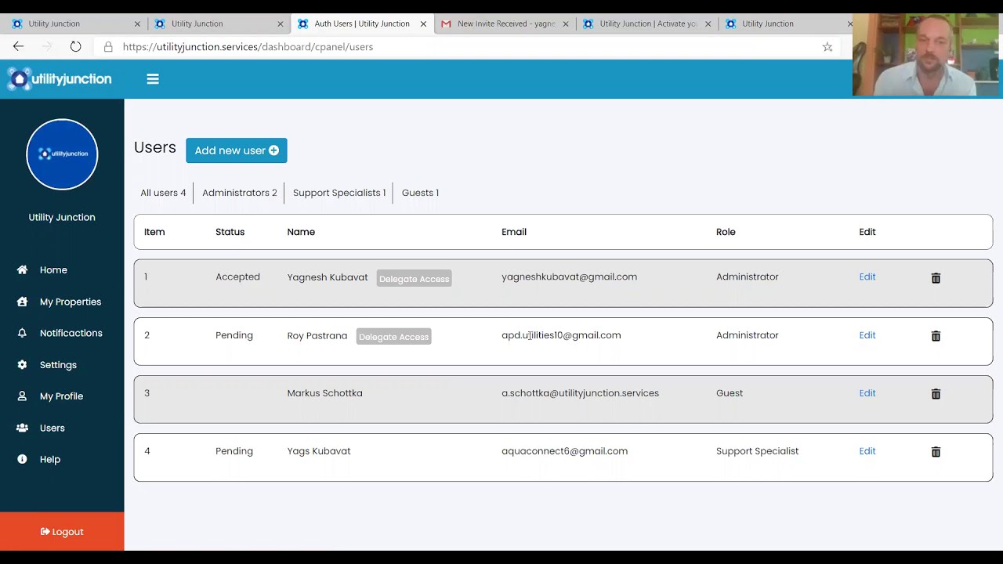Screen dimensions: 1003x564
Task: Click the Status column header
Action: tap(230, 232)
